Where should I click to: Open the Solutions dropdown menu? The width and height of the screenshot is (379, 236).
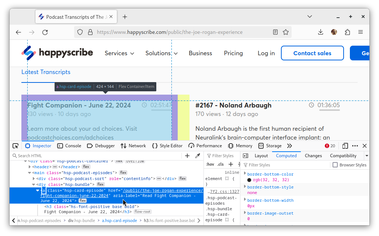point(161,53)
